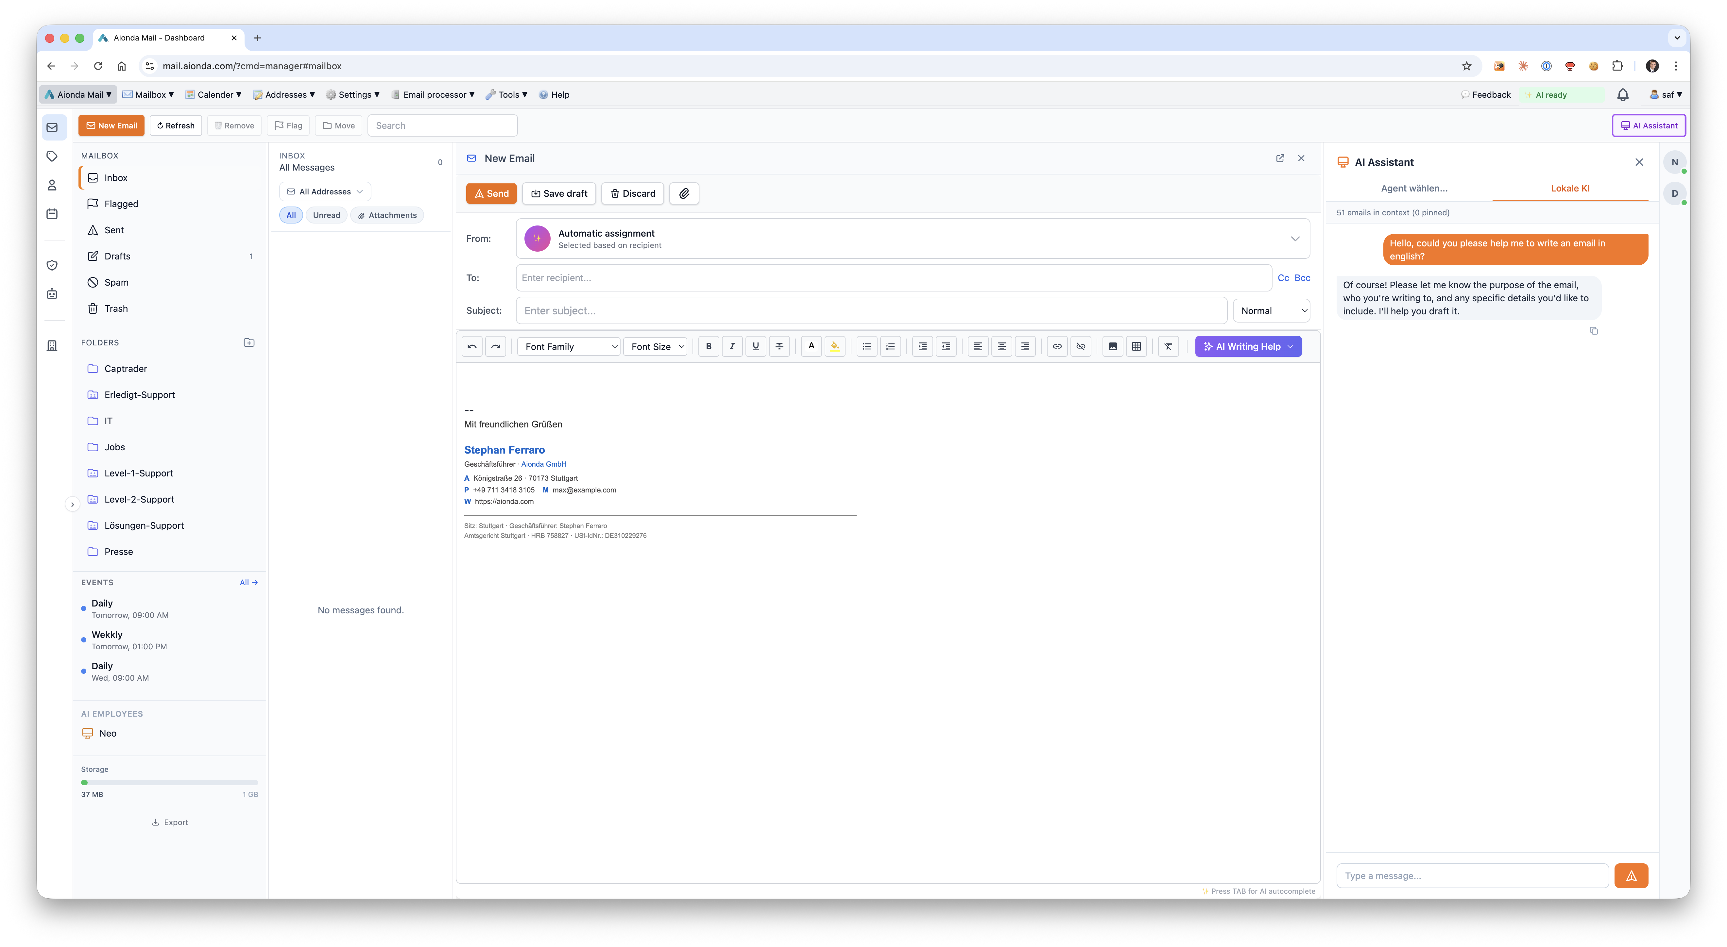Switch to the Unread messages filter
Image resolution: width=1727 pixels, height=947 pixels.
click(327, 215)
